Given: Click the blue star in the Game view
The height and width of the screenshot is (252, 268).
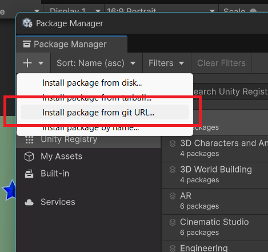Looking at the screenshot, I should click(x=9, y=190).
